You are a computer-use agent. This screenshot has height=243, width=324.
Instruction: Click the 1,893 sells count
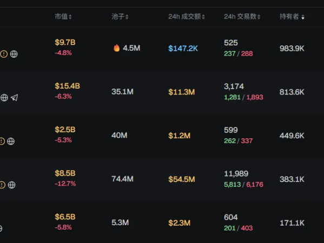(x=255, y=97)
